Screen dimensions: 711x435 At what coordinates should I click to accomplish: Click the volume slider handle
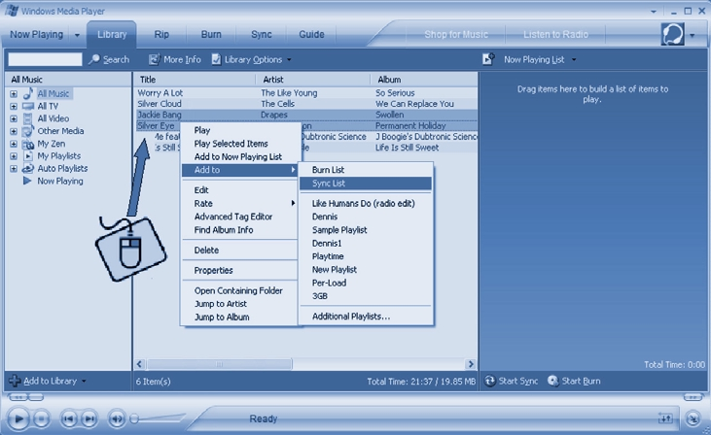click(134, 418)
